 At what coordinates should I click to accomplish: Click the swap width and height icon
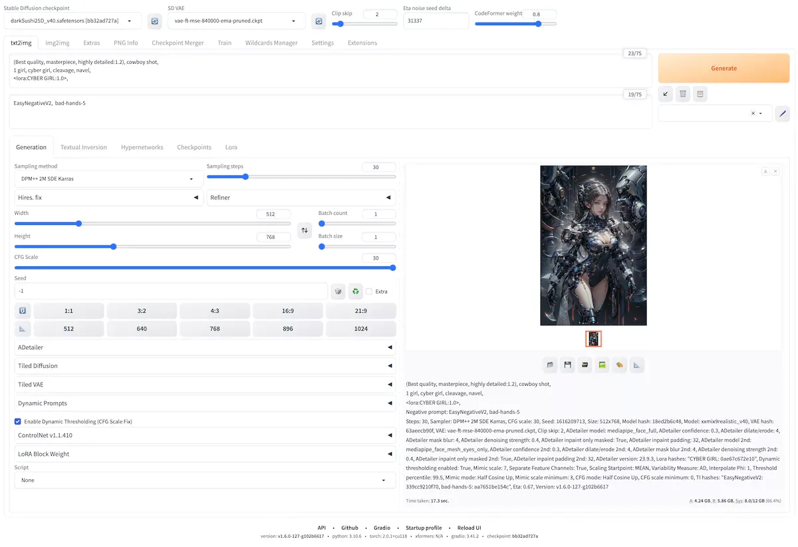(x=305, y=230)
